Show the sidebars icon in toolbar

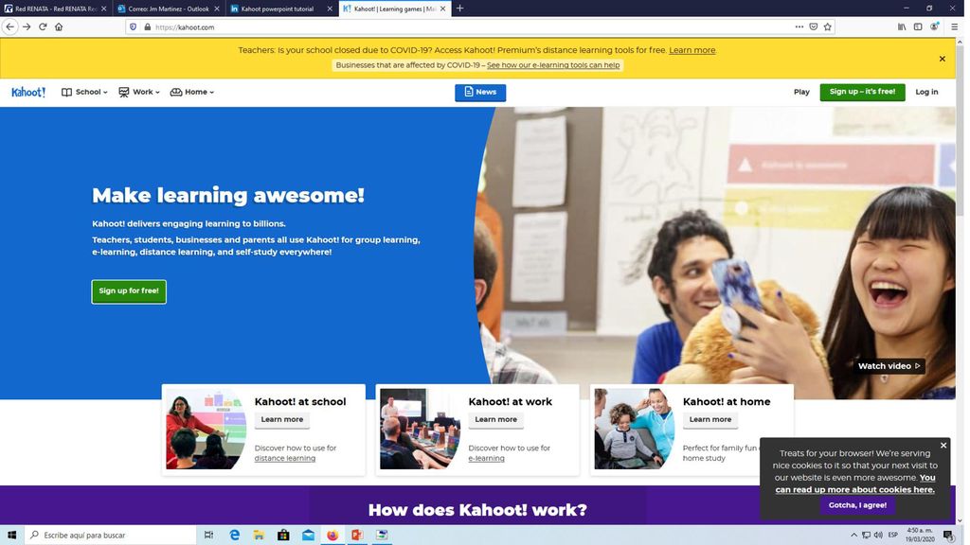point(918,26)
